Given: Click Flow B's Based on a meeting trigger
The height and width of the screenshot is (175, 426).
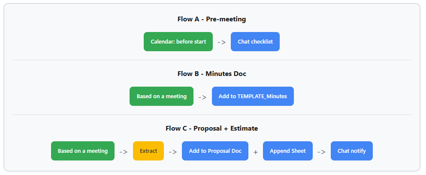Looking at the screenshot, I should click(161, 96).
